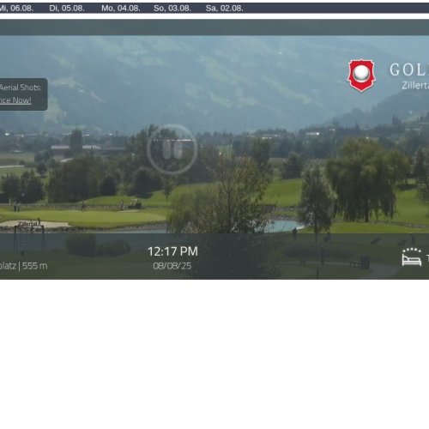Open the Mo, 04.08. date tab
Viewport: 429px width, 429px height.
pyautogui.click(x=121, y=9)
